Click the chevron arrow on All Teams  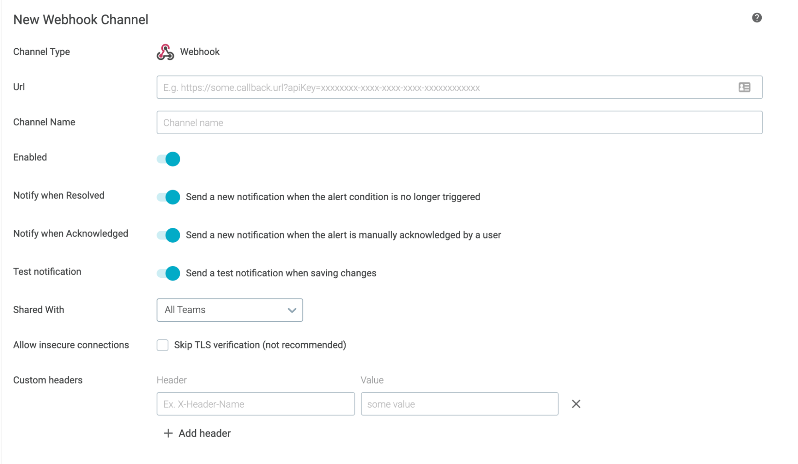click(x=292, y=310)
